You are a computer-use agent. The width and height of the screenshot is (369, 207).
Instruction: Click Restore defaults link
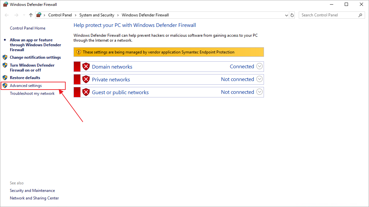click(25, 78)
